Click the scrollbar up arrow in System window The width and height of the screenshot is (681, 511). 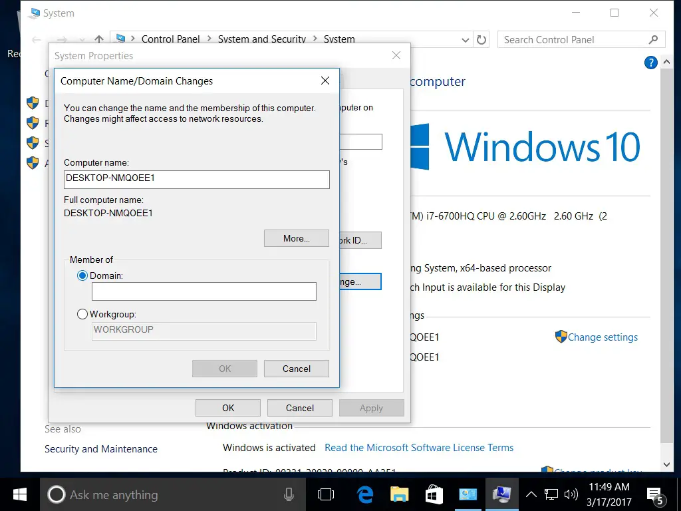pos(666,62)
